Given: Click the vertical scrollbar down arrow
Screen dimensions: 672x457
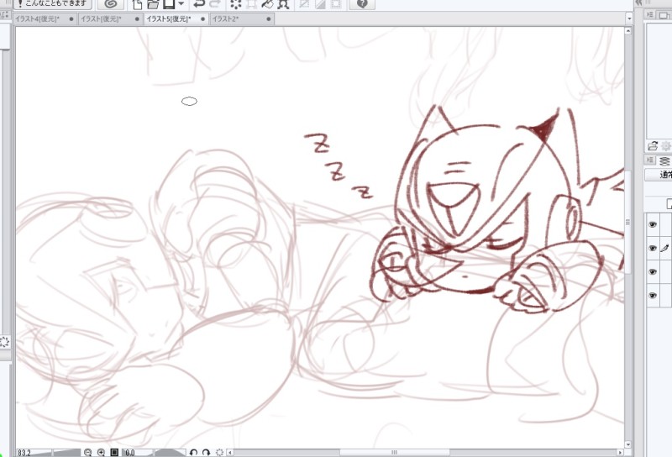Looking at the screenshot, I should [x=628, y=444].
